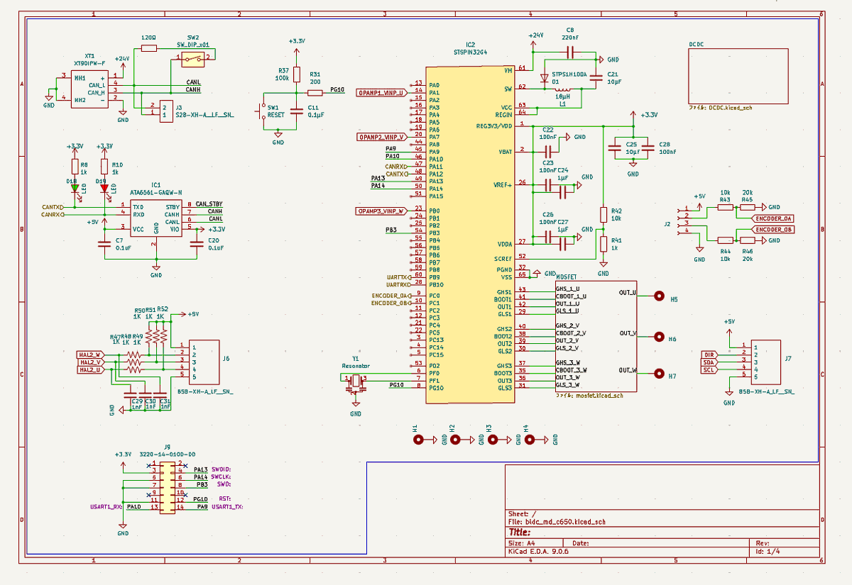Select Schottky diode D1 STPS1H100A
This screenshot has height=585, width=852.
point(545,77)
